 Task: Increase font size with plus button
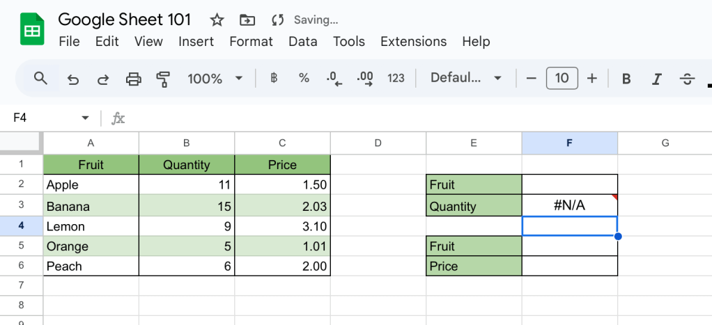(592, 78)
